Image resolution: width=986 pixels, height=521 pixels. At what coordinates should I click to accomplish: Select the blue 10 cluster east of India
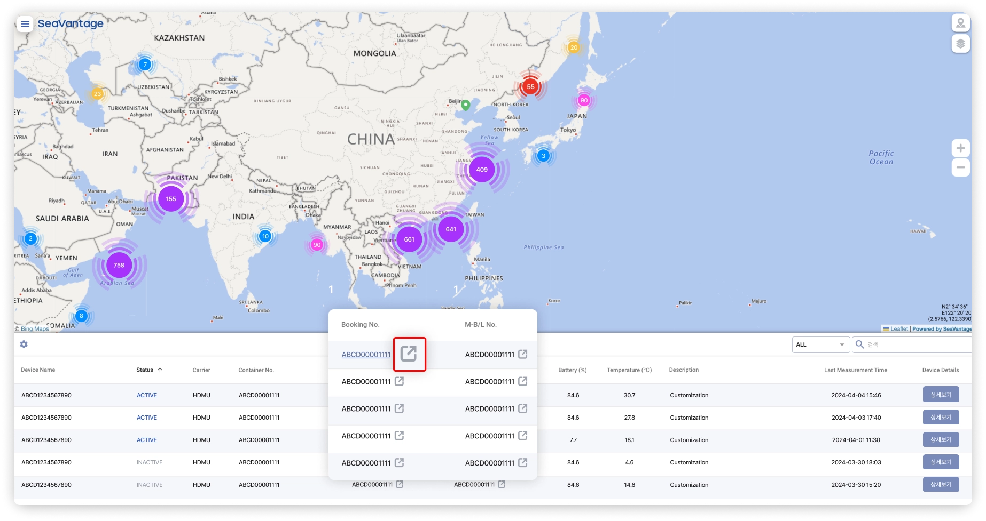[x=265, y=236]
